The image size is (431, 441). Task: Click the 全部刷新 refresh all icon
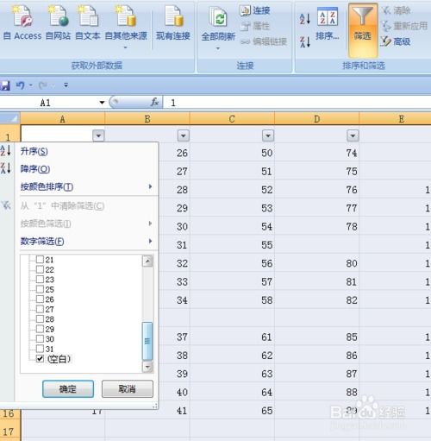[x=218, y=18]
